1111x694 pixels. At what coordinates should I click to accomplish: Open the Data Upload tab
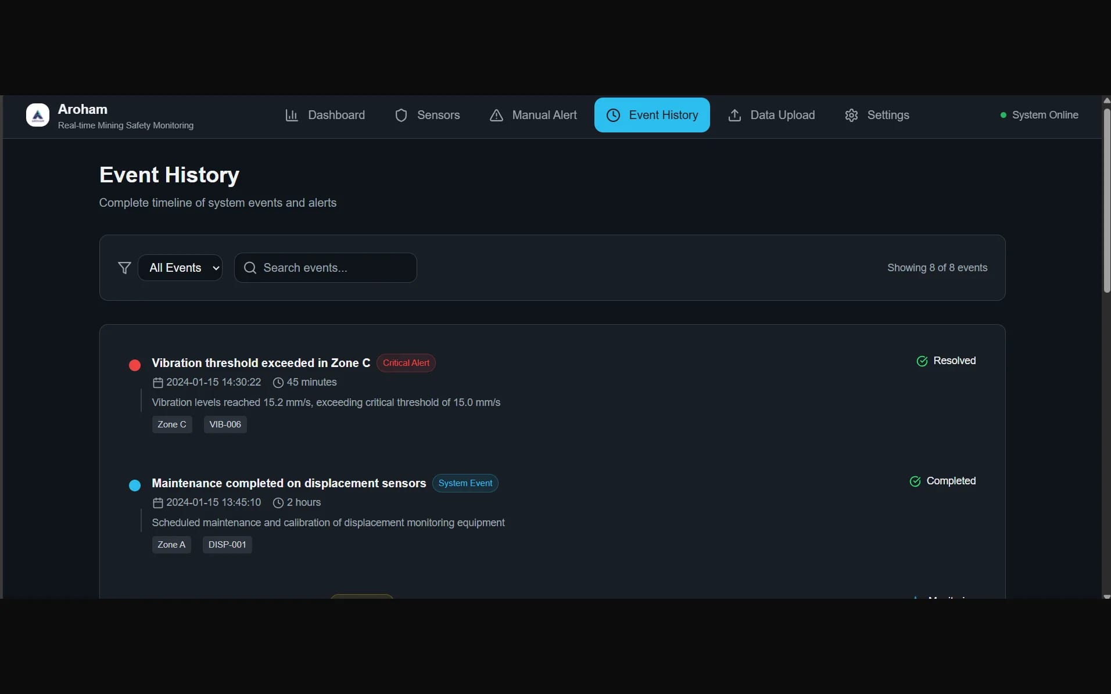click(x=771, y=115)
